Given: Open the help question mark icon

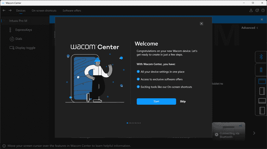Looking at the screenshot, I should click(263, 11).
